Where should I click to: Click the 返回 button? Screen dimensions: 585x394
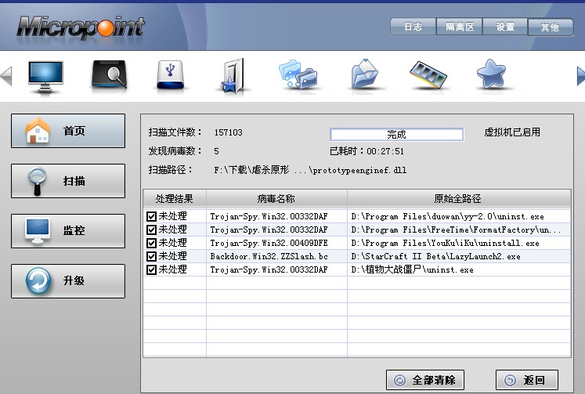coord(526,380)
